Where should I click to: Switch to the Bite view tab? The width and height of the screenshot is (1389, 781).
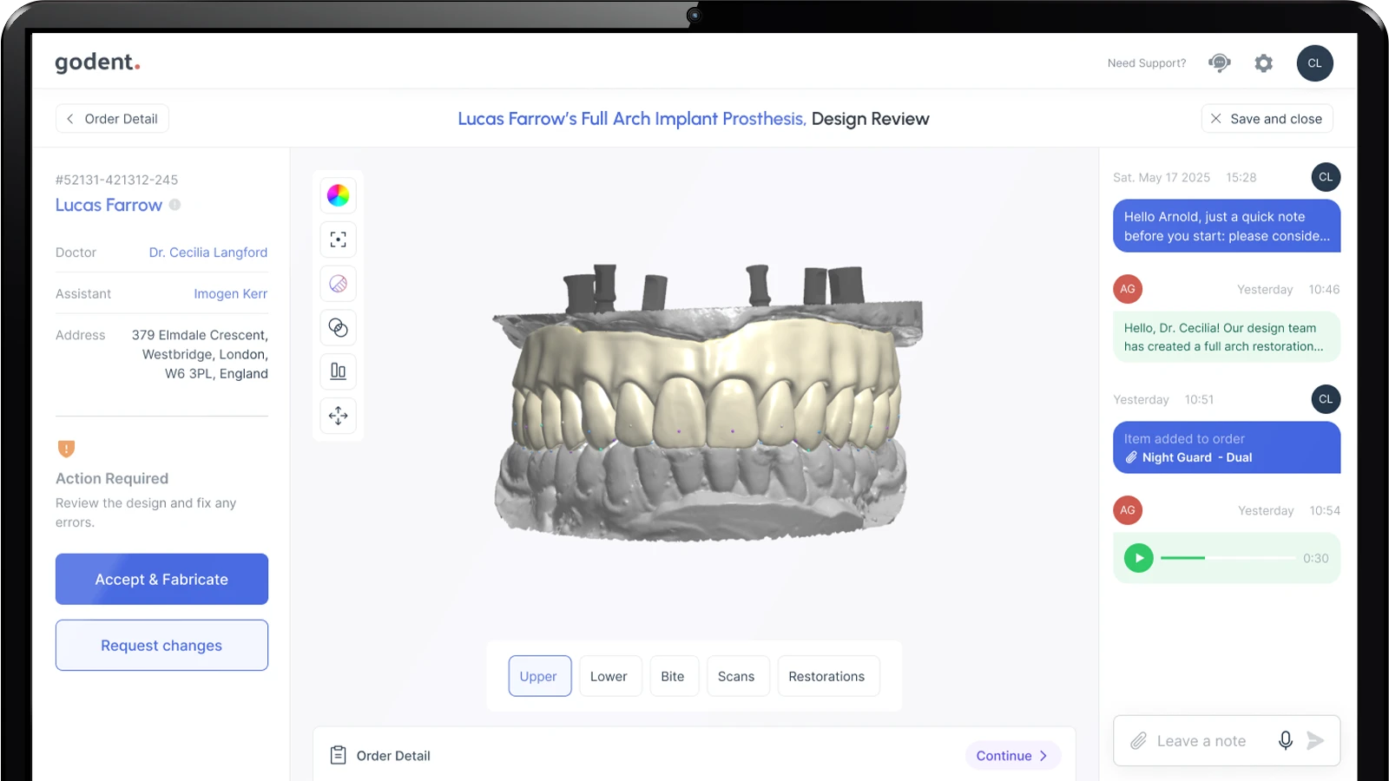pyautogui.click(x=673, y=676)
